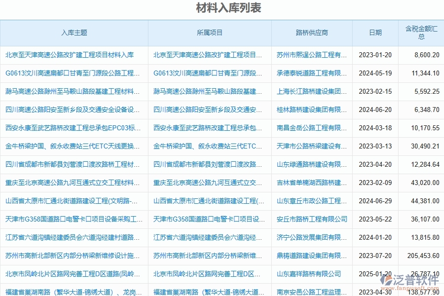
Task: Select supplier 苏州市熙逞公路工程有限公司
Action: 311,55
